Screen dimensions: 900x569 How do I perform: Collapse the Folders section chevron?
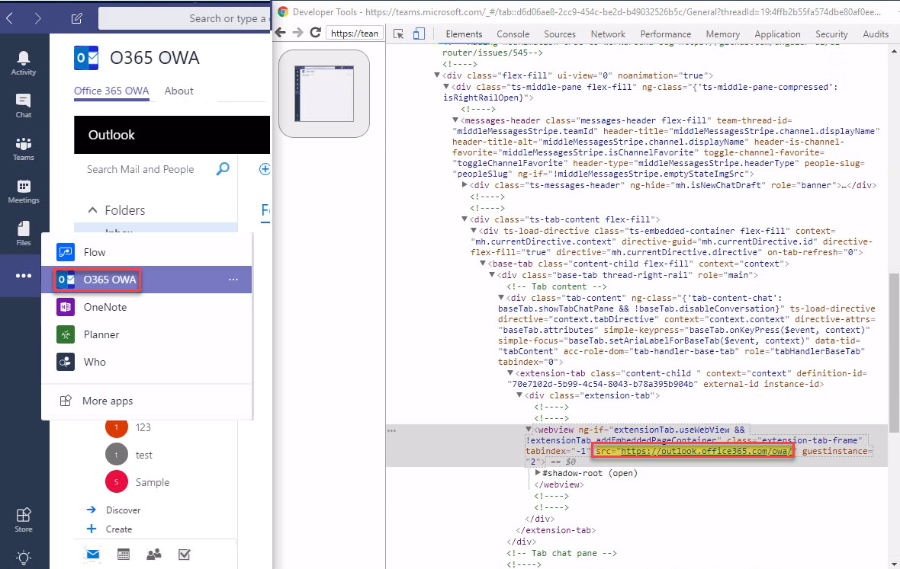coord(92,210)
